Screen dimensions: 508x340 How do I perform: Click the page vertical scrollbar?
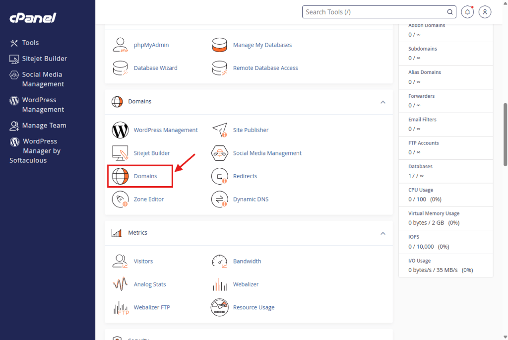coord(505,134)
